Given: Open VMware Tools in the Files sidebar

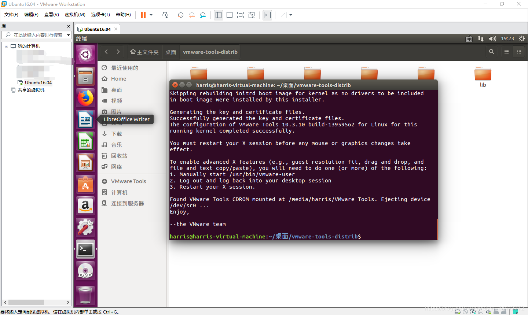Looking at the screenshot, I should click(x=132, y=181).
